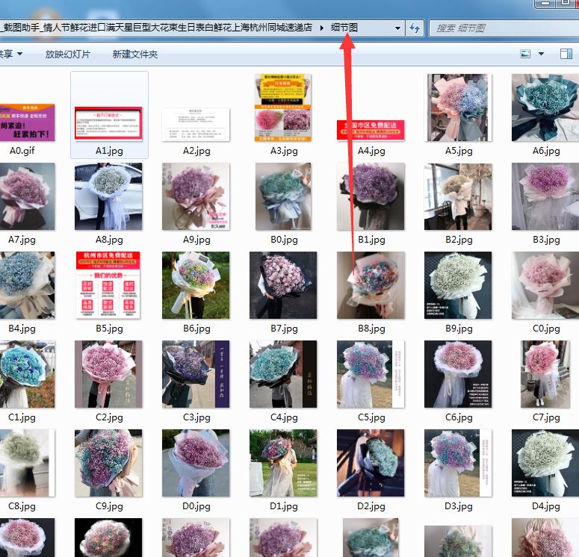Select the B5.jpg thumbnail
The image size is (579, 557).
pyautogui.click(x=108, y=285)
